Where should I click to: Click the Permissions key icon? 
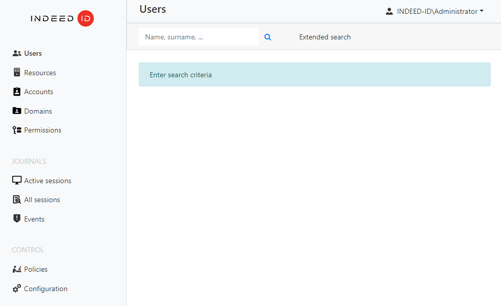click(17, 130)
